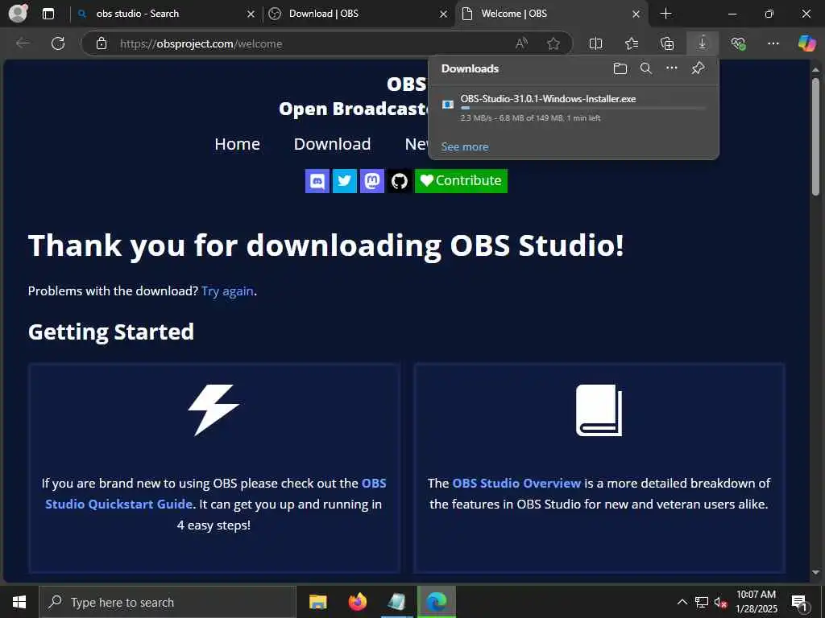
Task: Open the tab actions menu icon
Action: (48, 14)
